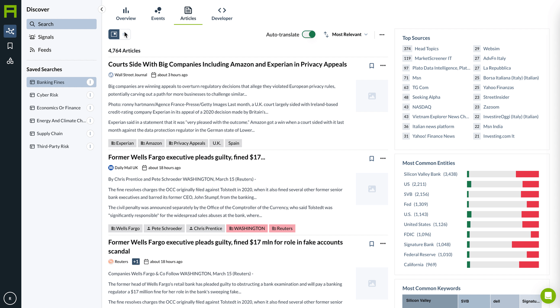Click the Signature Bank sentiment bar
The image size is (560, 308).
[503, 244]
